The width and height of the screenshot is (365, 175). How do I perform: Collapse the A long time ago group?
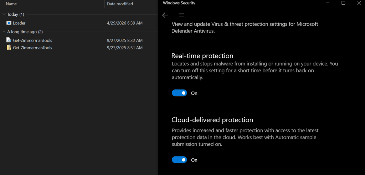[x=4, y=32]
